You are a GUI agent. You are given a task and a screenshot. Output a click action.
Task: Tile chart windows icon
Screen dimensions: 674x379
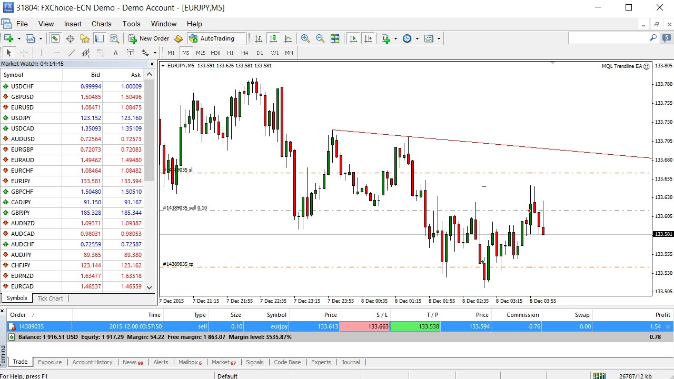tap(335, 38)
